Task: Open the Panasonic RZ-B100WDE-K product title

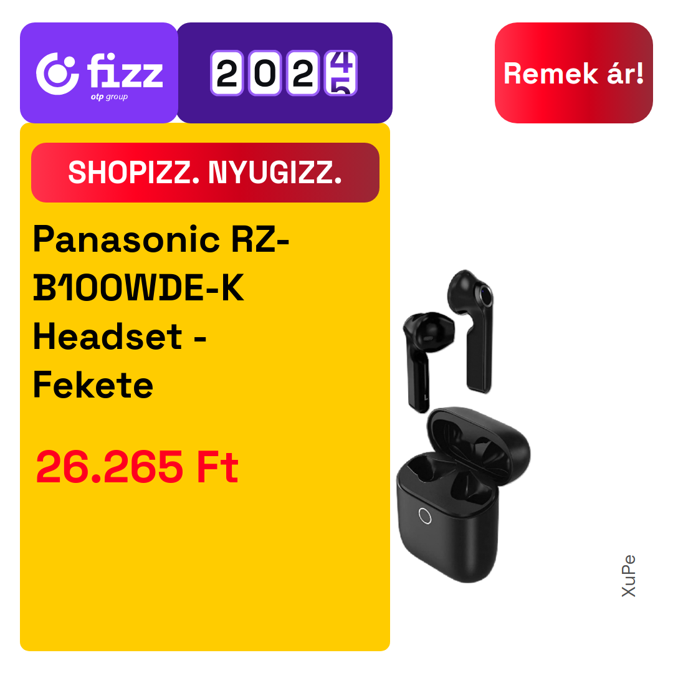Action: pyautogui.click(x=161, y=312)
